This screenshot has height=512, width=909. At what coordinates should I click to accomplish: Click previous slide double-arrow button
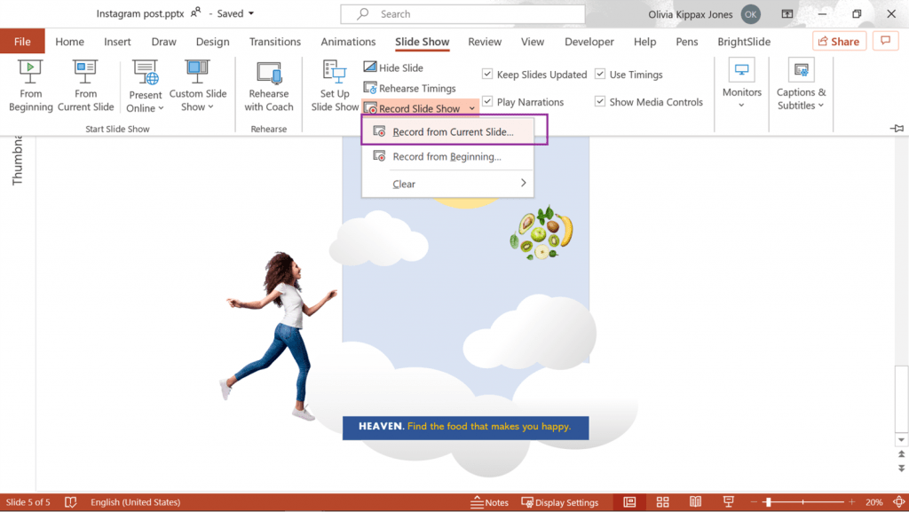(x=901, y=454)
